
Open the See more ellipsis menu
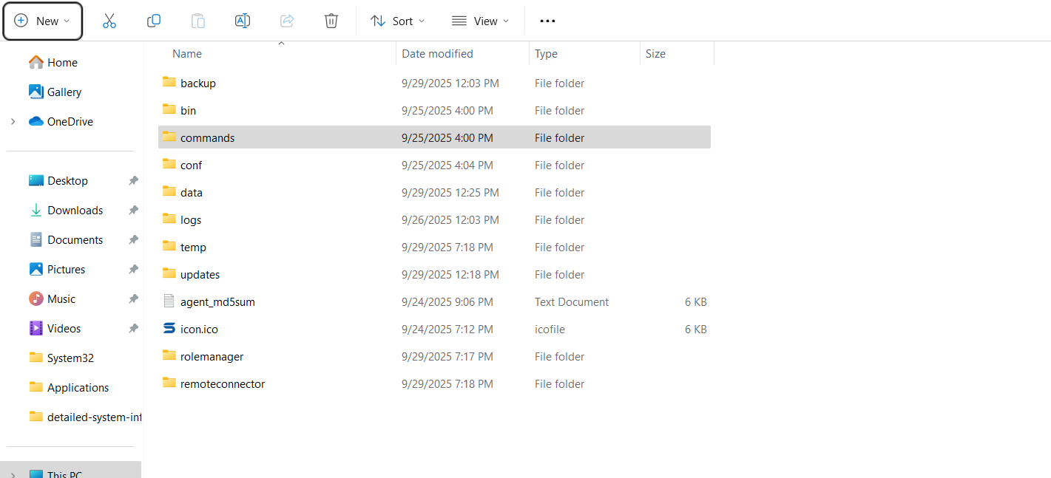pos(547,21)
